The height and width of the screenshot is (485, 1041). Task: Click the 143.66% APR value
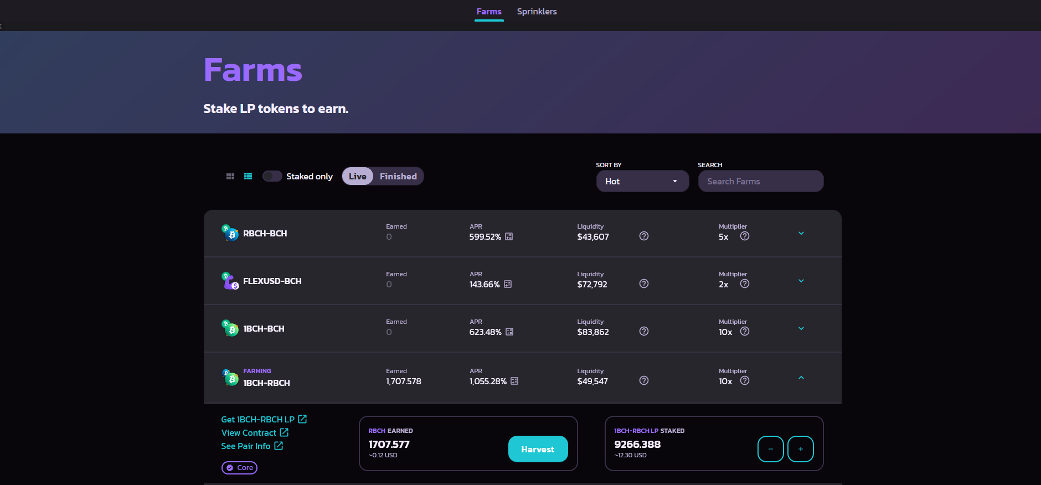(x=485, y=285)
